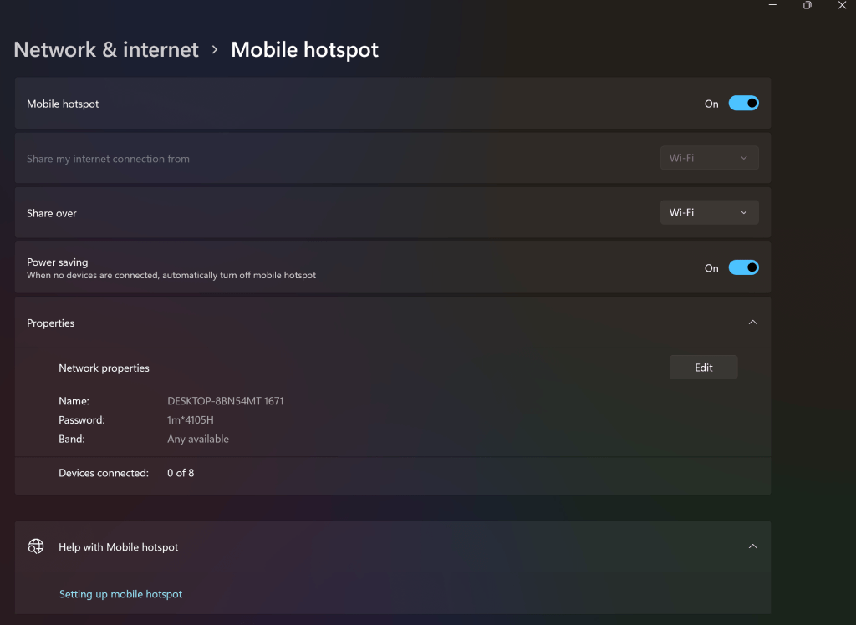Close the Settings window
This screenshot has height=625, width=856.
843,5
